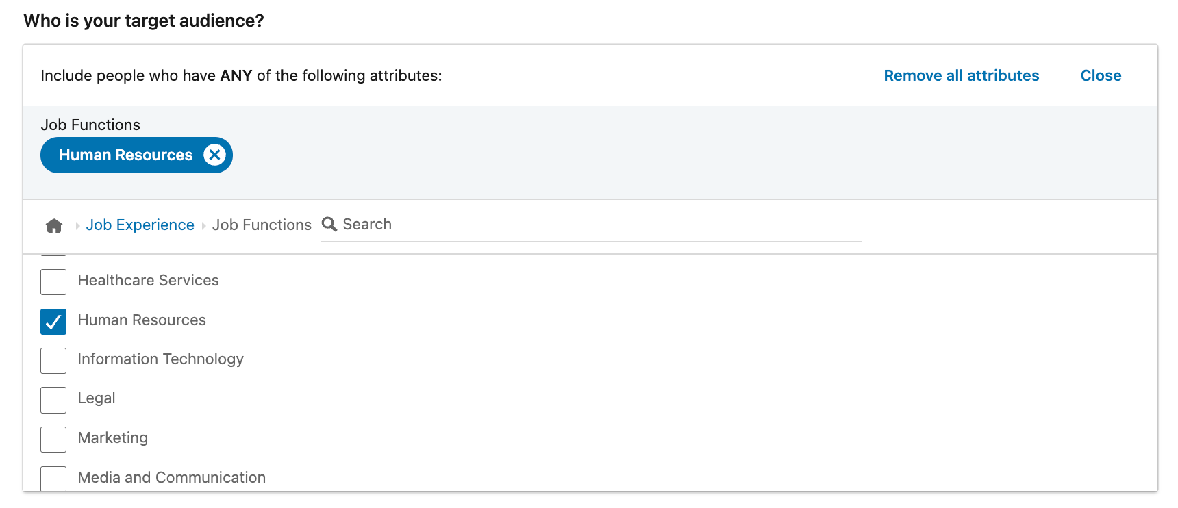Navigate back via the Job Experience breadcrumb
Screen dimensions: 1178x508
pos(140,225)
